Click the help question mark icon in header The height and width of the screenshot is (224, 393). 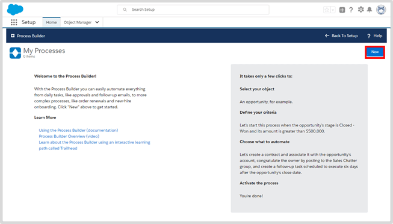[351, 10]
